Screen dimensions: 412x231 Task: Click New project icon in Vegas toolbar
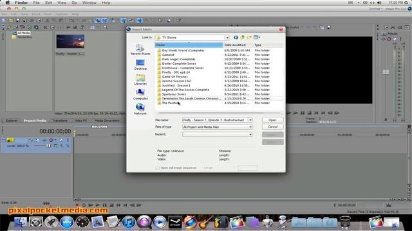click(x=4, y=21)
